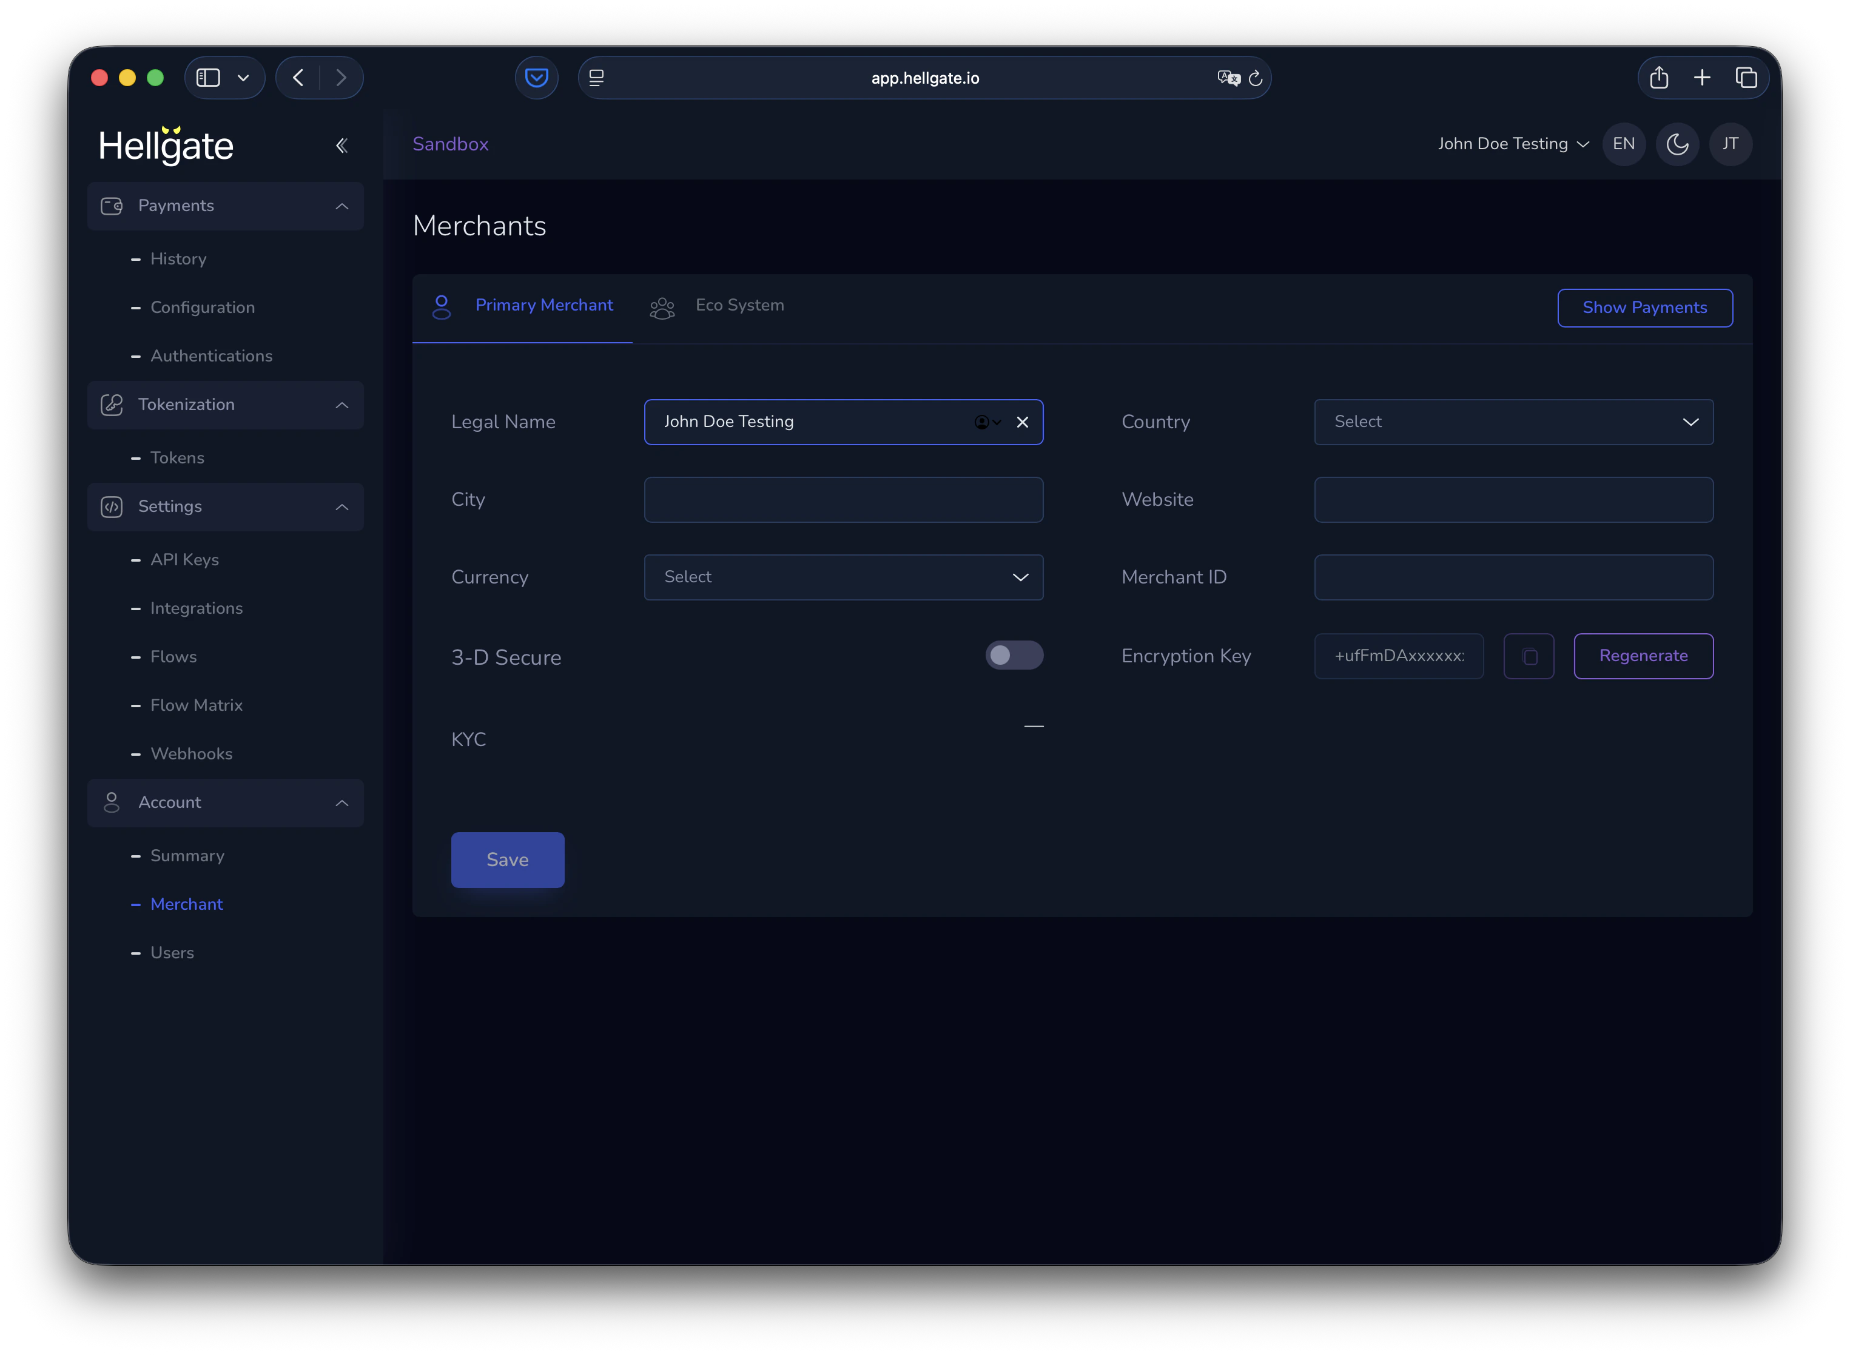Collapse the Hellgate sidebar with double-chevron icon
1850x1355 pixels.
click(x=342, y=146)
